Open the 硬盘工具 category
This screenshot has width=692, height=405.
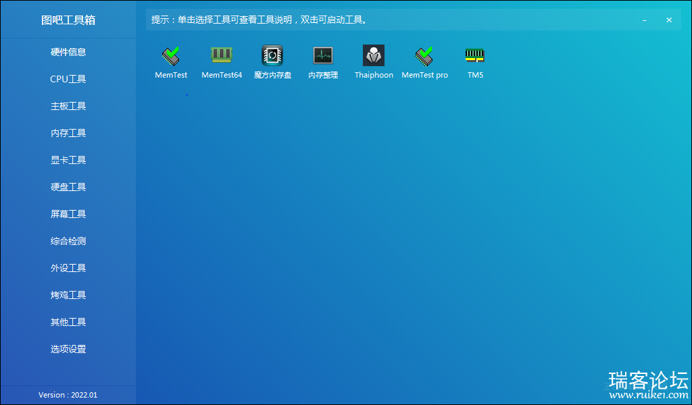tap(68, 187)
